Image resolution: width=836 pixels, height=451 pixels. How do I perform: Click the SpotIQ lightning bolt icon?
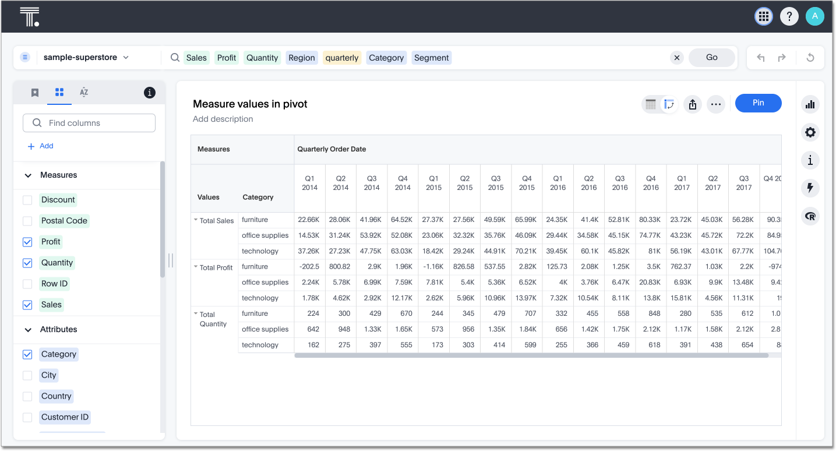(x=810, y=188)
